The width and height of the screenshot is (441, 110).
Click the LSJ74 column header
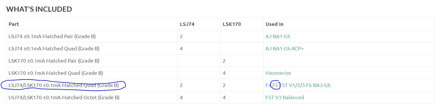pyautogui.click(x=187, y=24)
